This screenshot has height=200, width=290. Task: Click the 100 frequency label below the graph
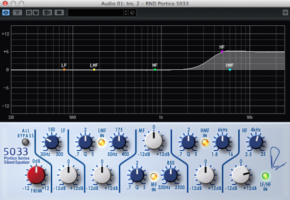(x=73, y=117)
